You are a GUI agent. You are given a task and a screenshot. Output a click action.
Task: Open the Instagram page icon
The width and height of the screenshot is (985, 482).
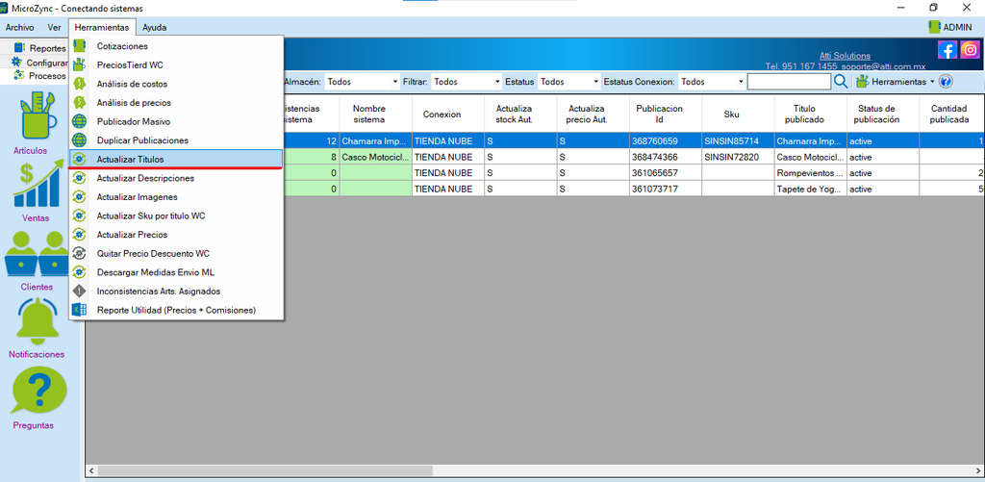[970, 50]
